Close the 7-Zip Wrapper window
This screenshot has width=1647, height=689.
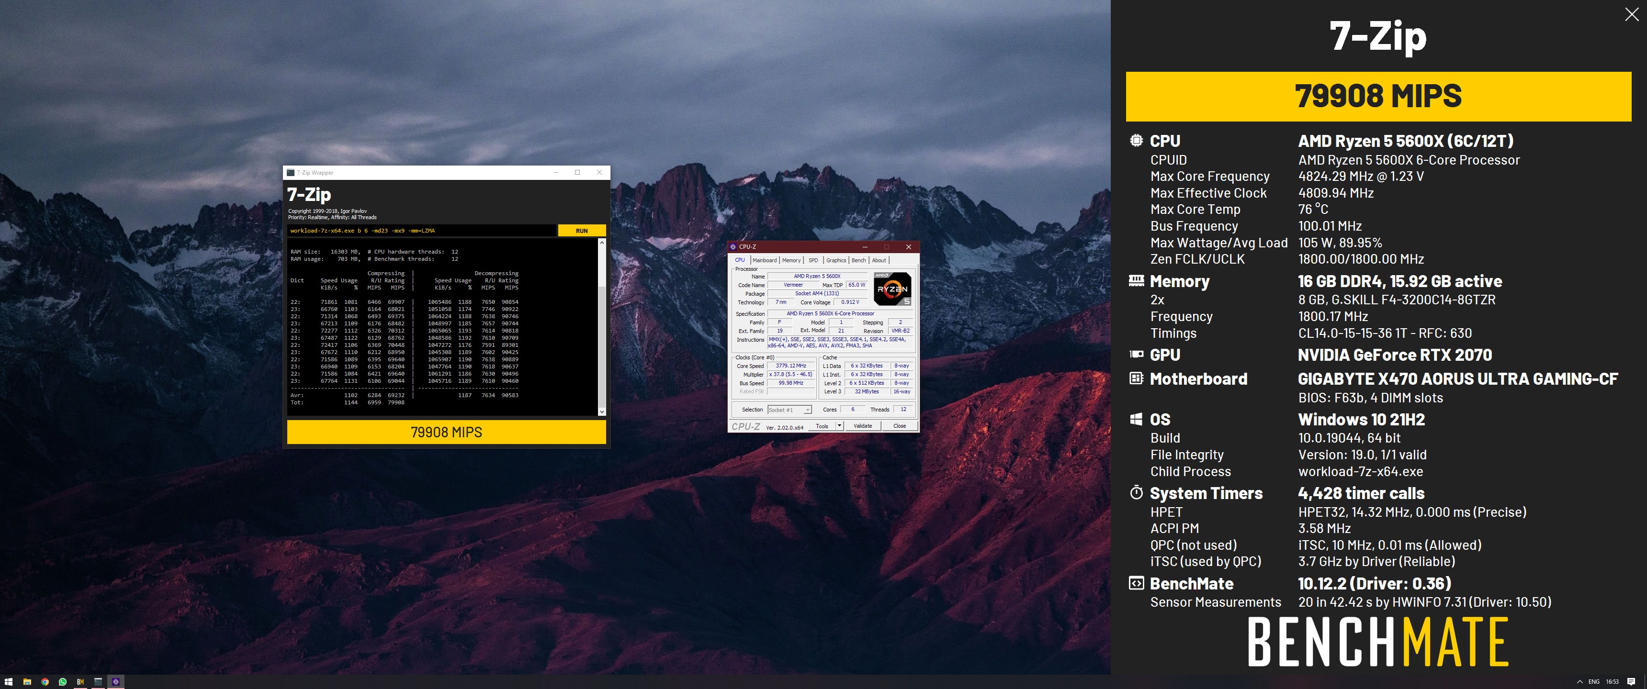tap(599, 173)
